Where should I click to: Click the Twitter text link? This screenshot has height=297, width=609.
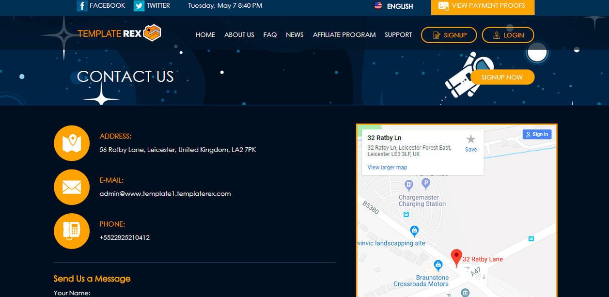[x=158, y=6]
